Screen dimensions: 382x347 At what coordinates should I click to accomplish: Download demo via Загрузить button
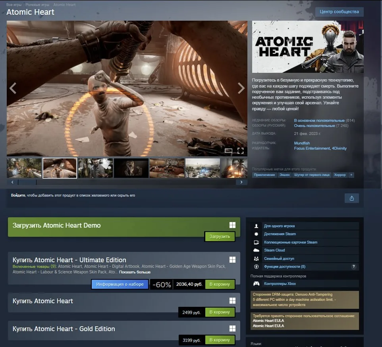[x=220, y=237]
